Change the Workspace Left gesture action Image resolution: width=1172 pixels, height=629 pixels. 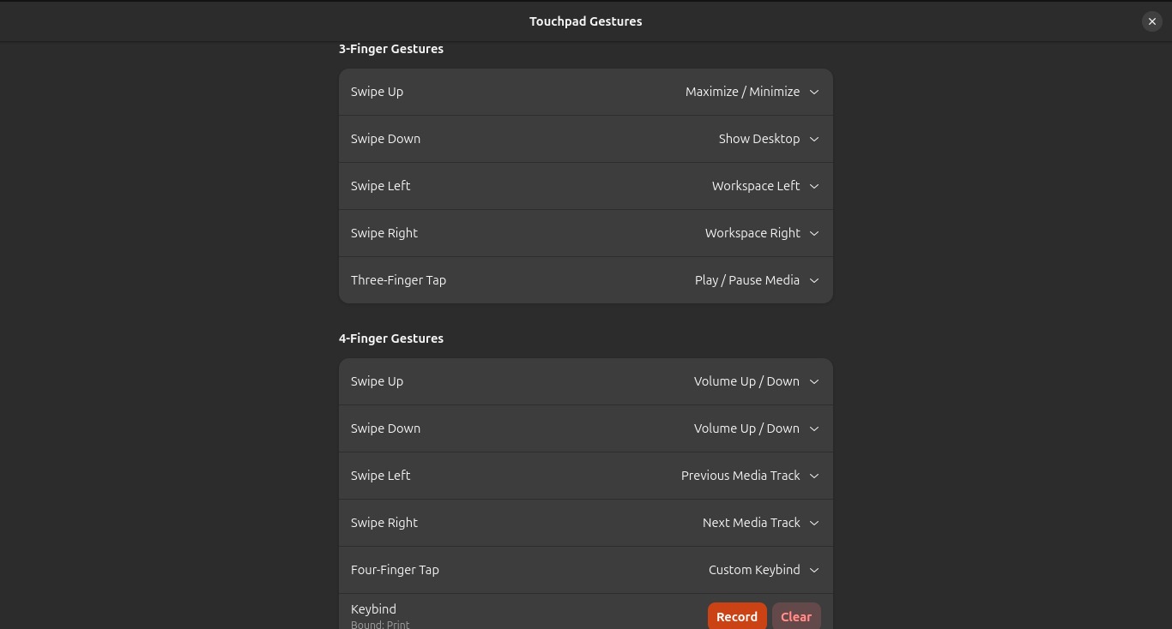pyautogui.click(x=765, y=186)
